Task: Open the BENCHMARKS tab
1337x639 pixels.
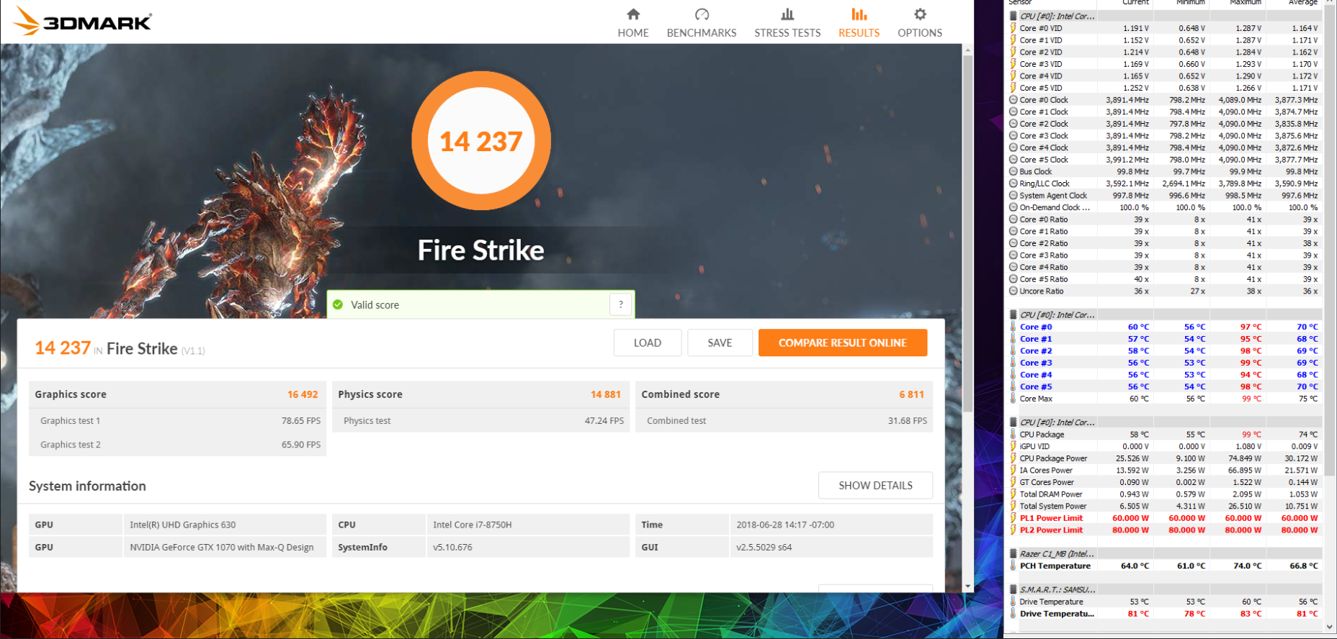Action: click(x=702, y=23)
